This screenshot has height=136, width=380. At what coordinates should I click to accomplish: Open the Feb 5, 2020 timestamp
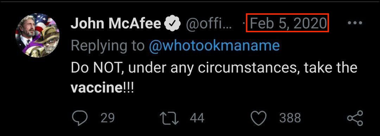click(288, 23)
